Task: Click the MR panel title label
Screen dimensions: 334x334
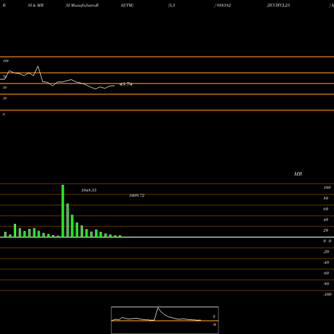Action: tap(298, 174)
